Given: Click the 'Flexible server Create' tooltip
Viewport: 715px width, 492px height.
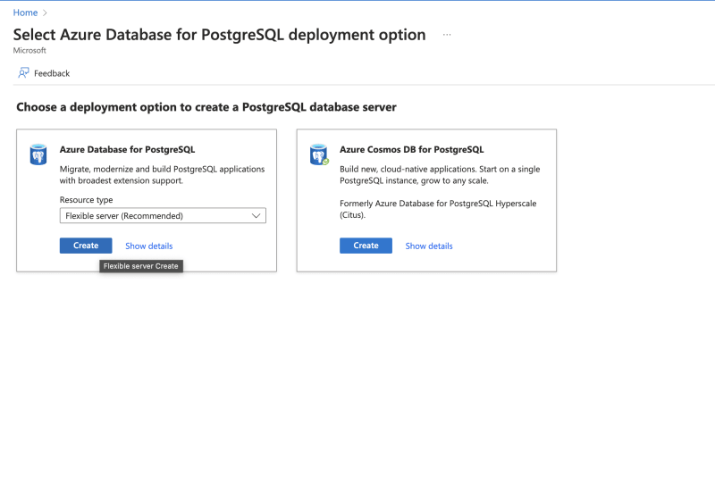Looking at the screenshot, I should (141, 266).
